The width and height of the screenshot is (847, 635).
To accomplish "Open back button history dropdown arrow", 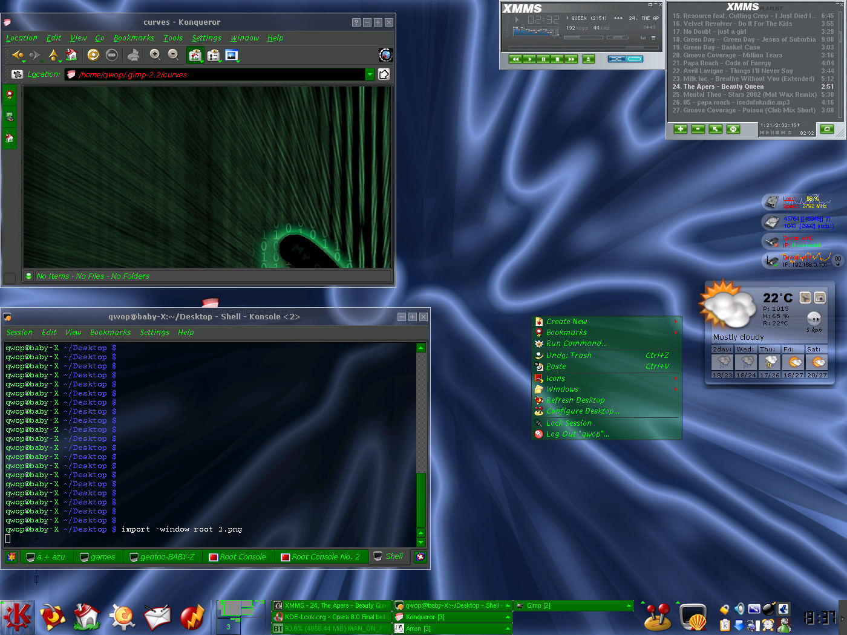I will point(24,60).
